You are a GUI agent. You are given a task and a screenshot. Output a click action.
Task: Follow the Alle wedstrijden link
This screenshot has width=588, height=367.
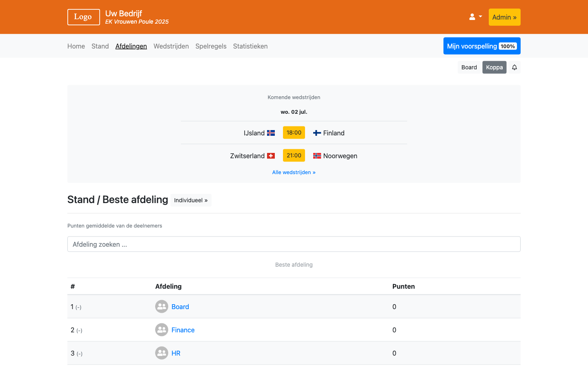294,172
